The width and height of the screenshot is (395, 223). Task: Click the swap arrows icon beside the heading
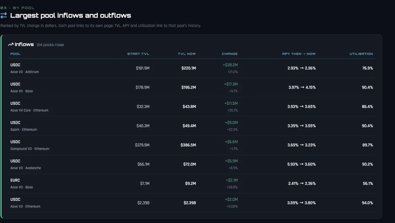[x=4, y=15]
